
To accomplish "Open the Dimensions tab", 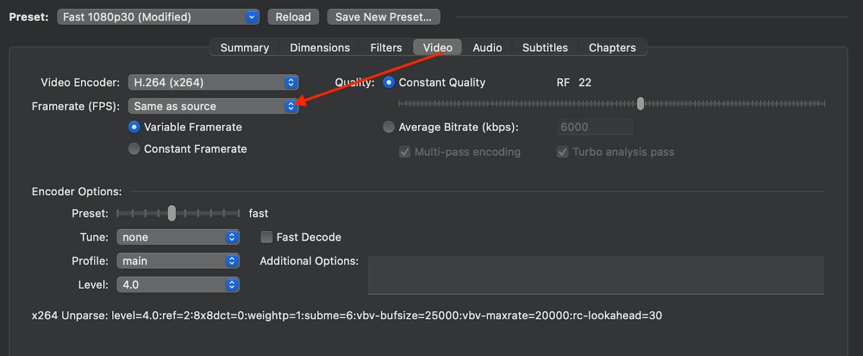I will coord(320,48).
